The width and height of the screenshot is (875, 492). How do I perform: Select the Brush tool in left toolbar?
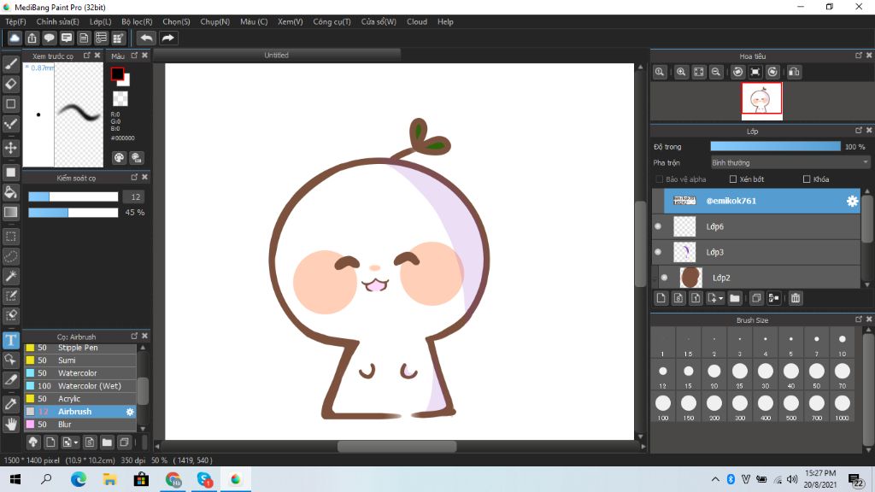point(11,63)
